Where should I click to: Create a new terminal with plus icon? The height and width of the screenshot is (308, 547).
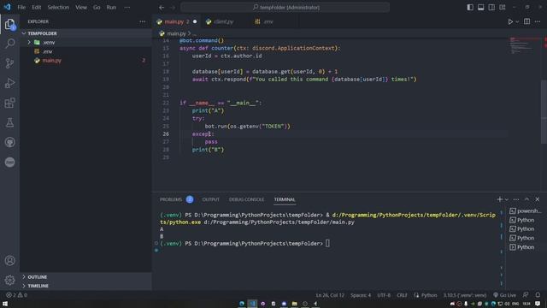click(499, 199)
